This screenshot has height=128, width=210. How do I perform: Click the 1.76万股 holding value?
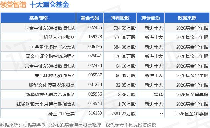127,104
